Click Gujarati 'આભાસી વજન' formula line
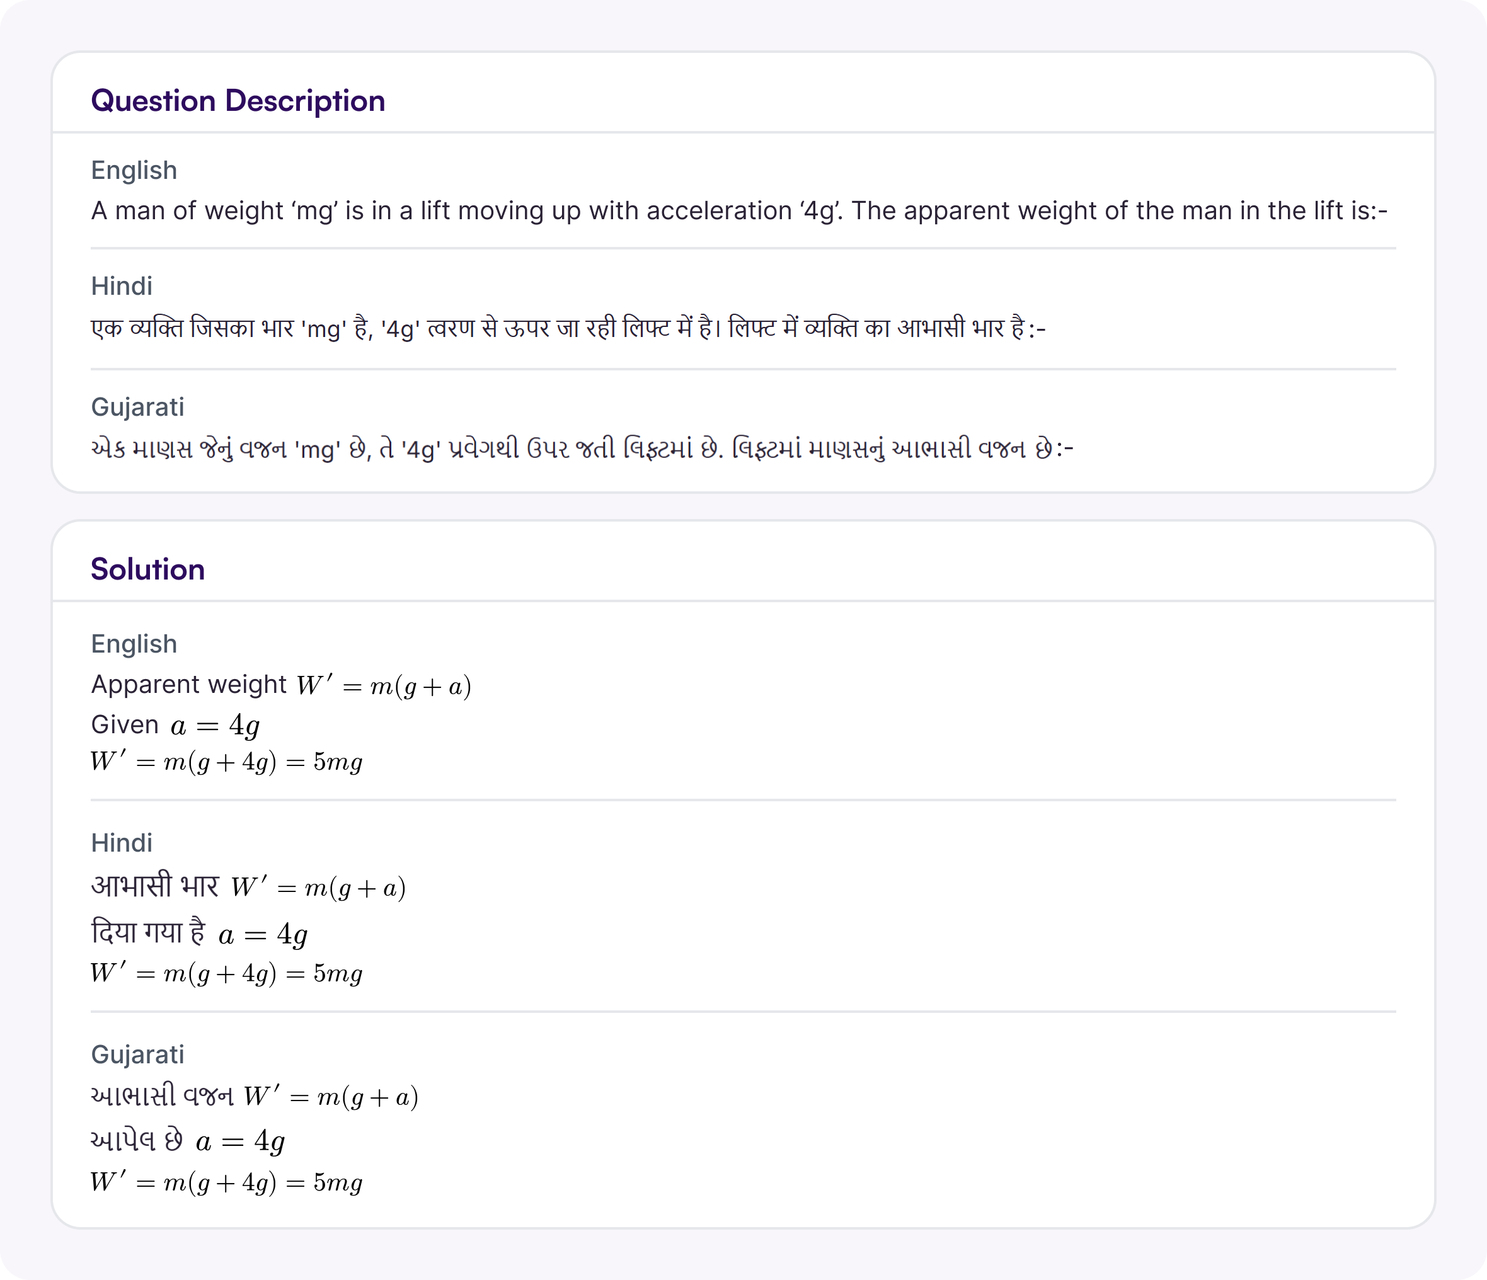This screenshot has width=1487, height=1280. 255,1096
